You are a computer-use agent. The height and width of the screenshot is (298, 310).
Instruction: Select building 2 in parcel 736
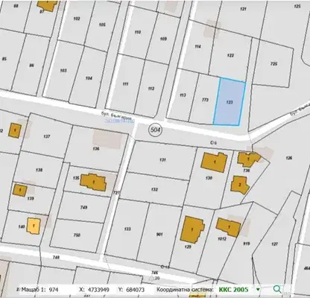240,185
